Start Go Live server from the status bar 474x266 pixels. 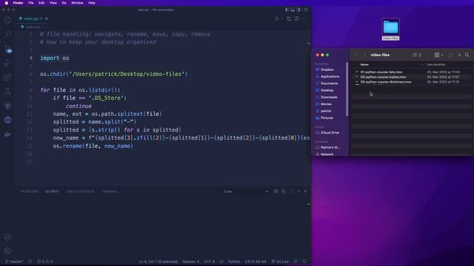pos(280,262)
